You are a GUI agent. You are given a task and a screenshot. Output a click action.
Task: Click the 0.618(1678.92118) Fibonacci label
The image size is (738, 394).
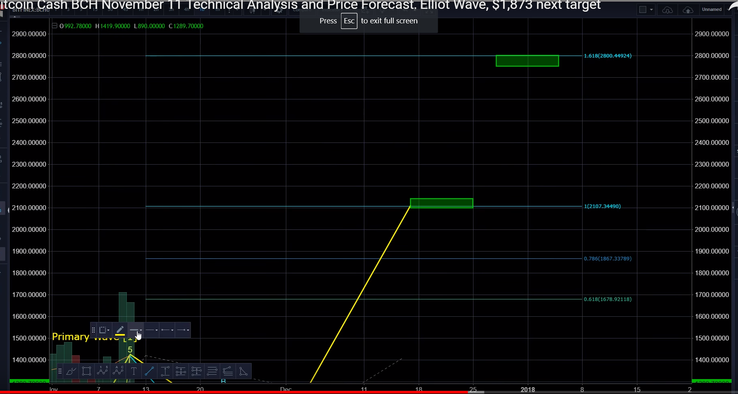(x=608, y=299)
